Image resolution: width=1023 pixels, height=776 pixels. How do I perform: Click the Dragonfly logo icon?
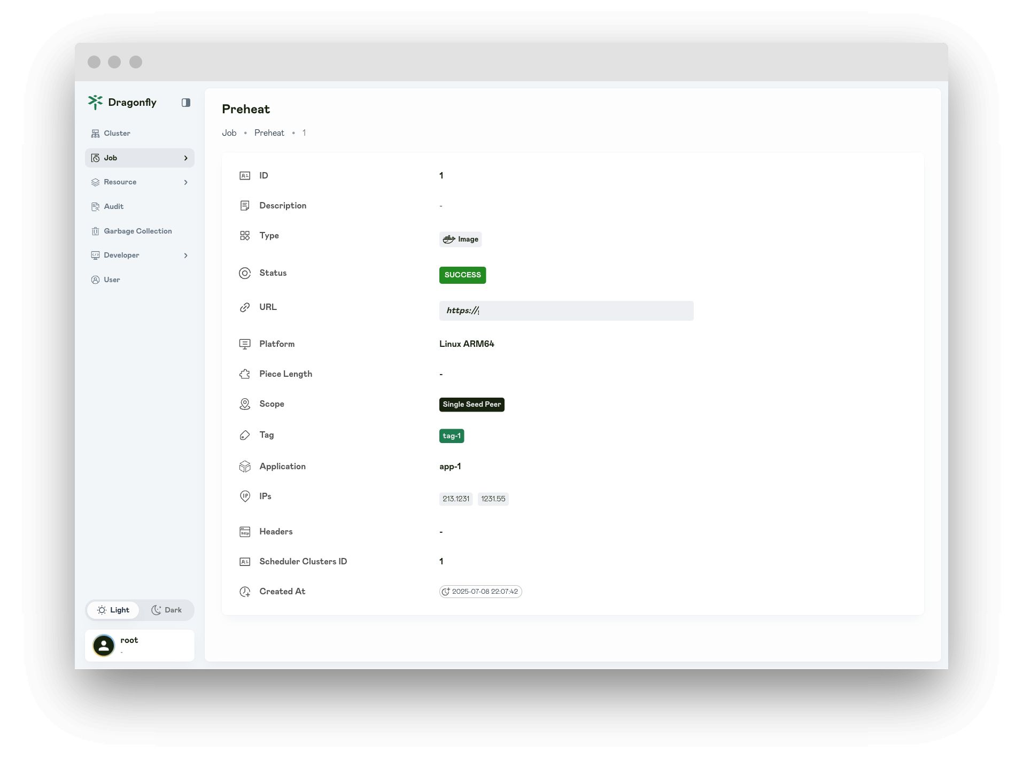coord(95,102)
